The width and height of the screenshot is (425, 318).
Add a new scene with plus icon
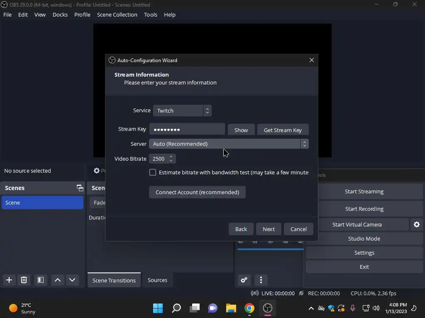(9, 280)
